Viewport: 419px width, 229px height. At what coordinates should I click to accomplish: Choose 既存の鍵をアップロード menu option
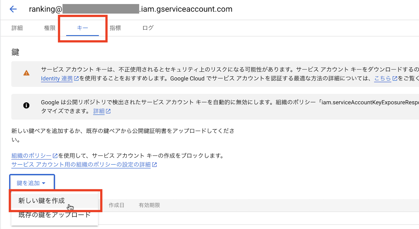[x=54, y=215]
